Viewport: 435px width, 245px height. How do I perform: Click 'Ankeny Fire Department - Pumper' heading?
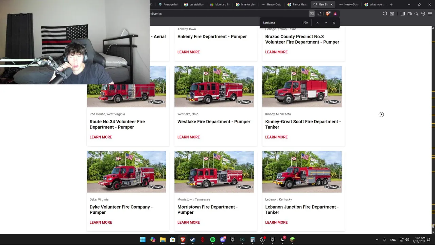pyautogui.click(x=212, y=37)
